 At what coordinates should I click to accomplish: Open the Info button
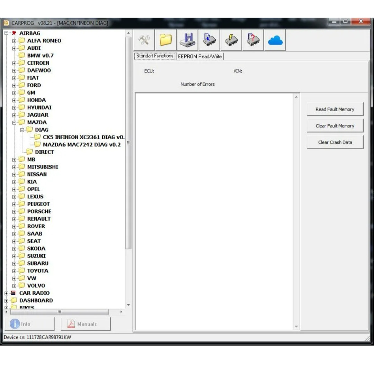click(x=29, y=324)
